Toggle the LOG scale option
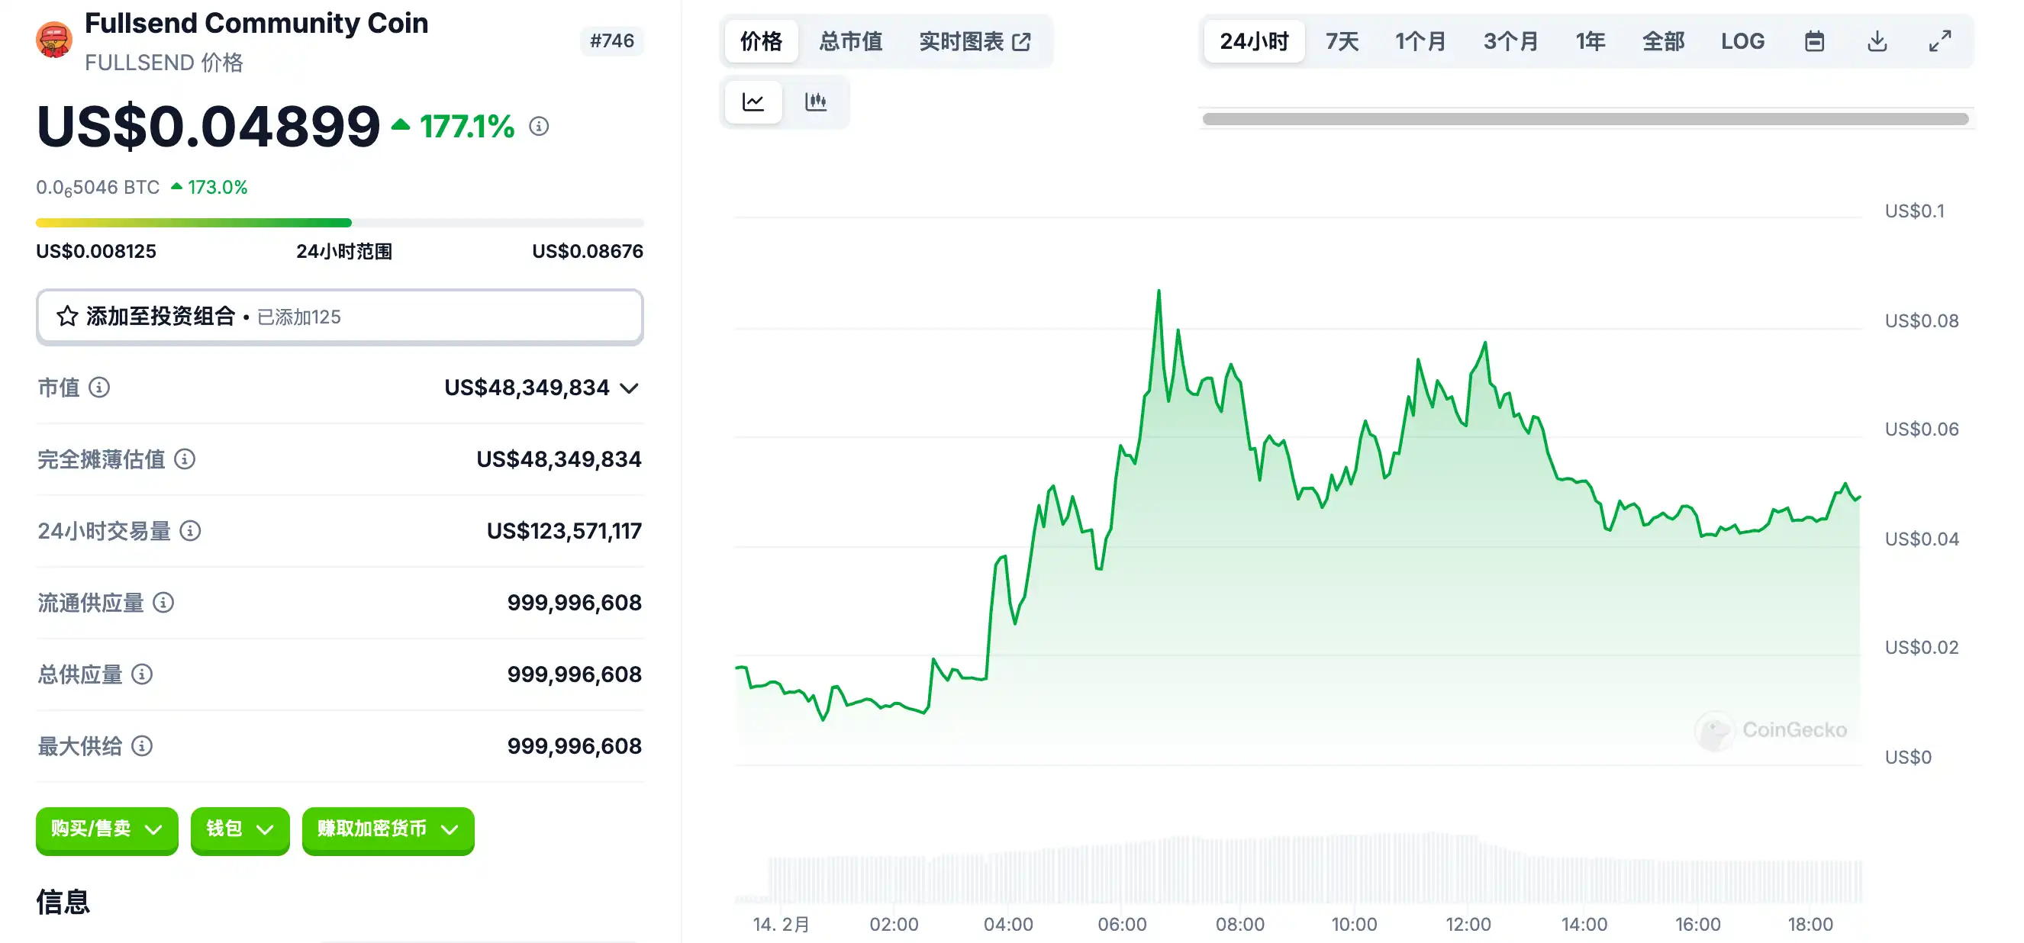This screenshot has height=943, width=2024. click(x=1742, y=41)
